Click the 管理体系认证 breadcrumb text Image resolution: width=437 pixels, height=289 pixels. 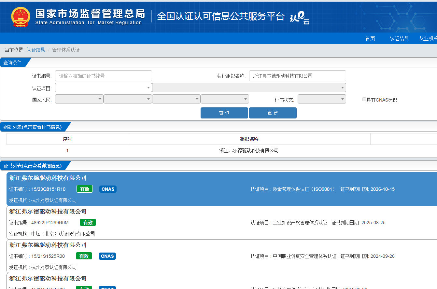pos(66,50)
